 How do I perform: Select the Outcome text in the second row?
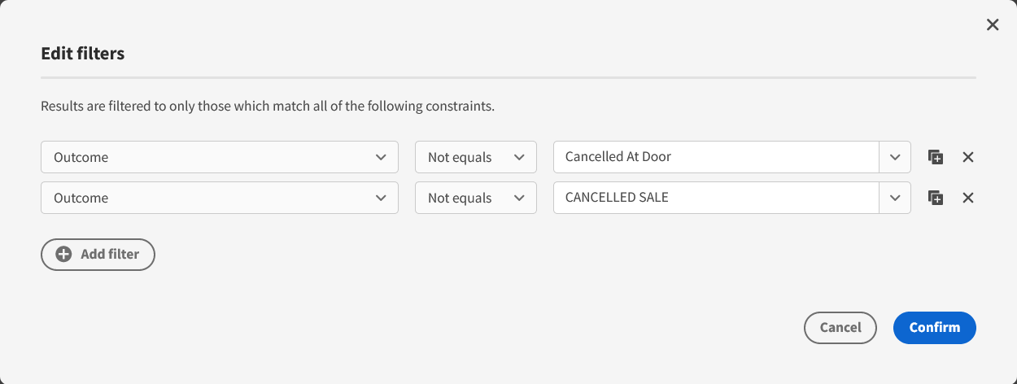click(81, 198)
